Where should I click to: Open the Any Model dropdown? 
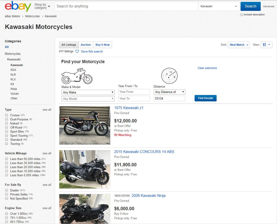coord(88,99)
